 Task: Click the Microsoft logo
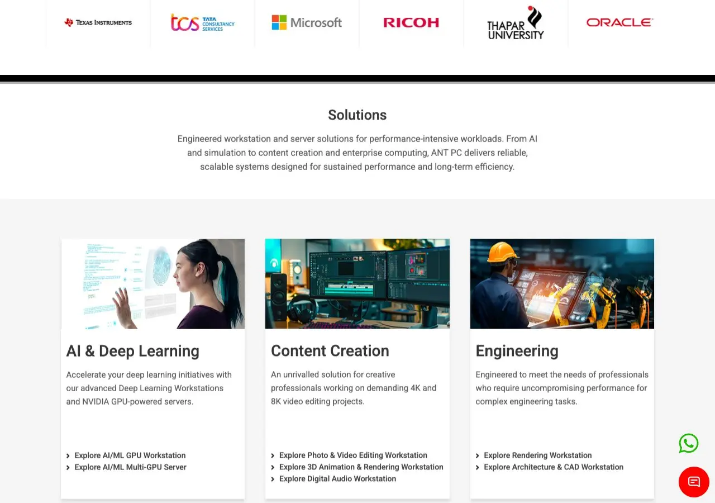(x=307, y=22)
